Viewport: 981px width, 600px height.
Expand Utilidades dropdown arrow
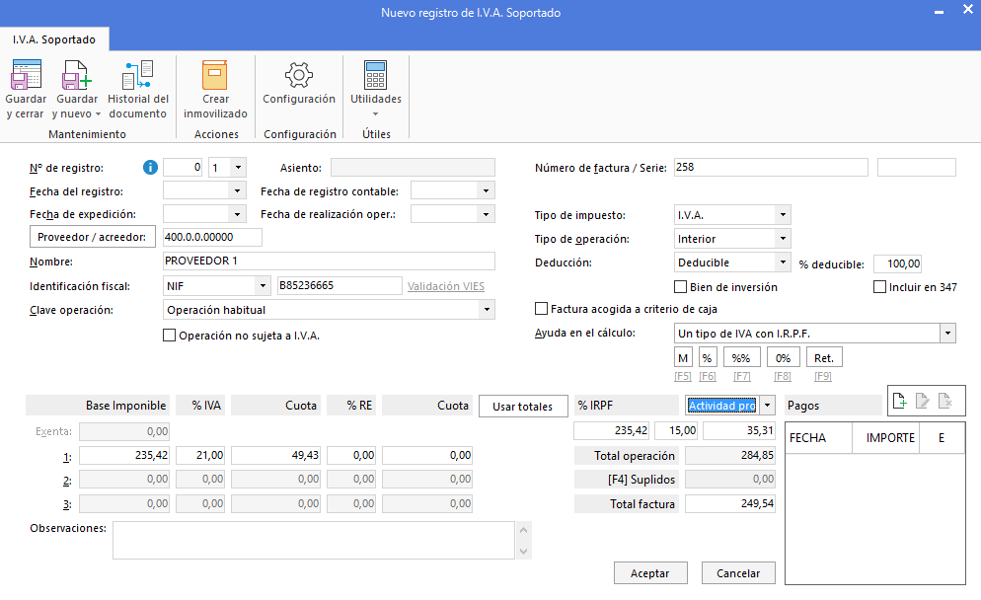coord(375,113)
